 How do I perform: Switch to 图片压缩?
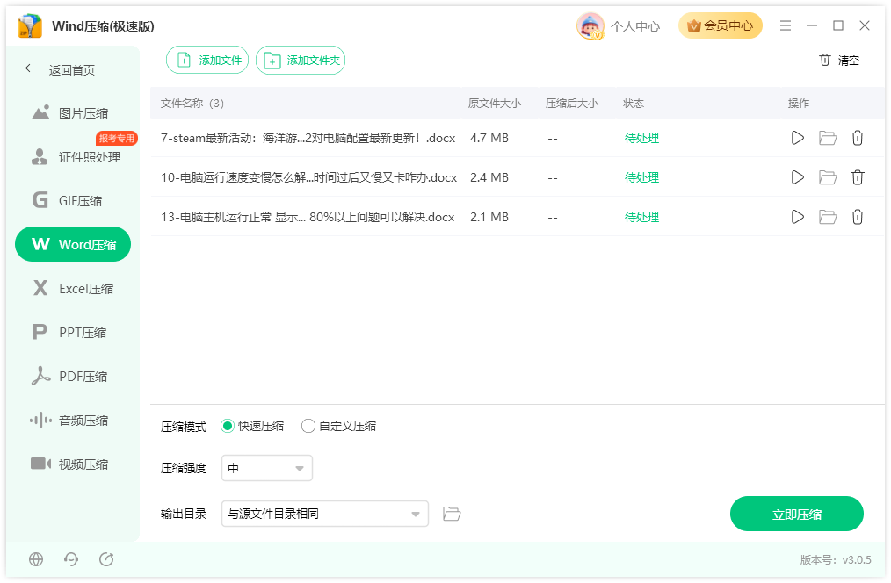[73, 113]
